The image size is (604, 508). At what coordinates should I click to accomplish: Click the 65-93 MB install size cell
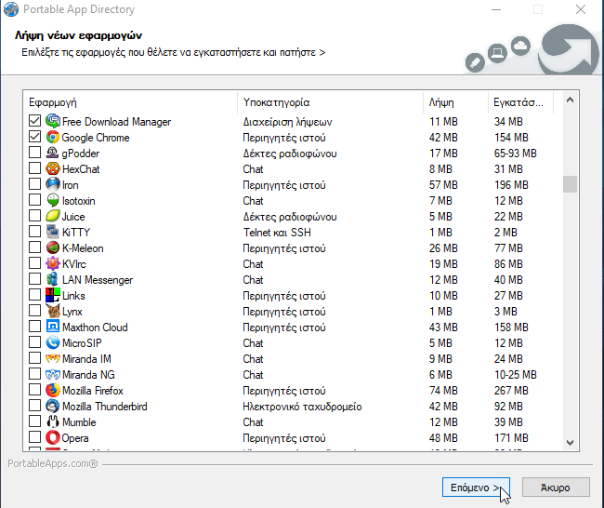[516, 154]
